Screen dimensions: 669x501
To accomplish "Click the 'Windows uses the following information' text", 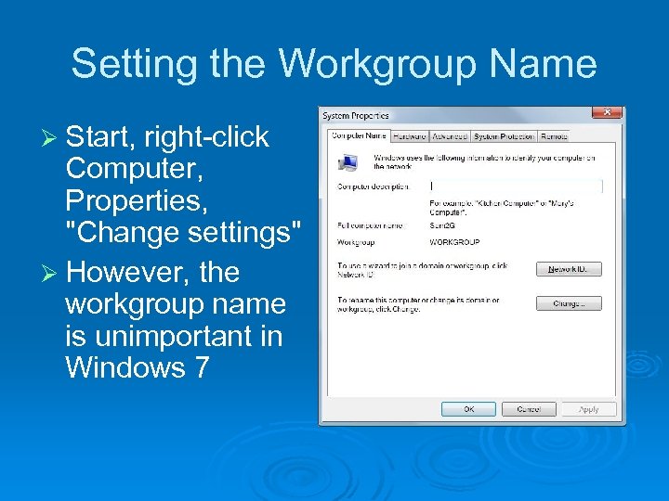I will click(484, 161).
